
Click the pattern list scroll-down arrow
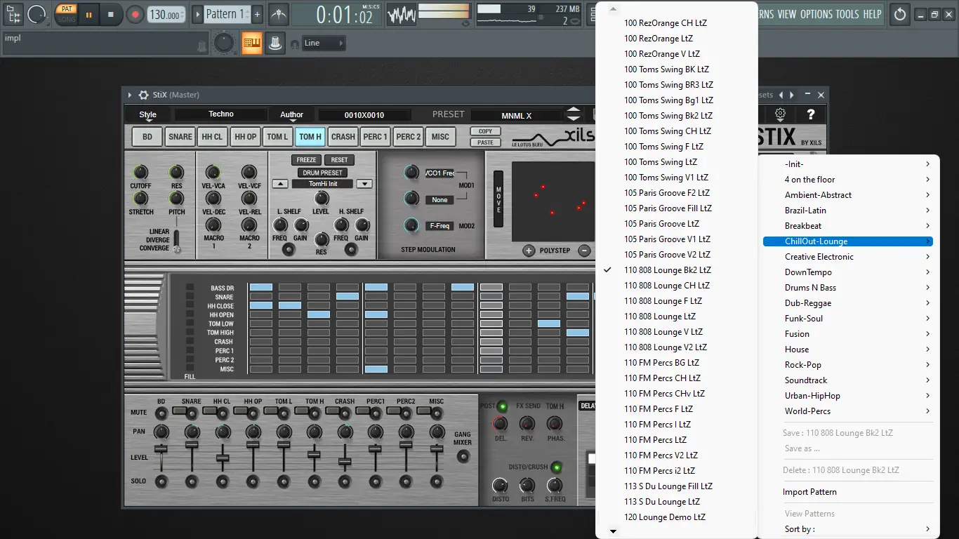(613, 532)
